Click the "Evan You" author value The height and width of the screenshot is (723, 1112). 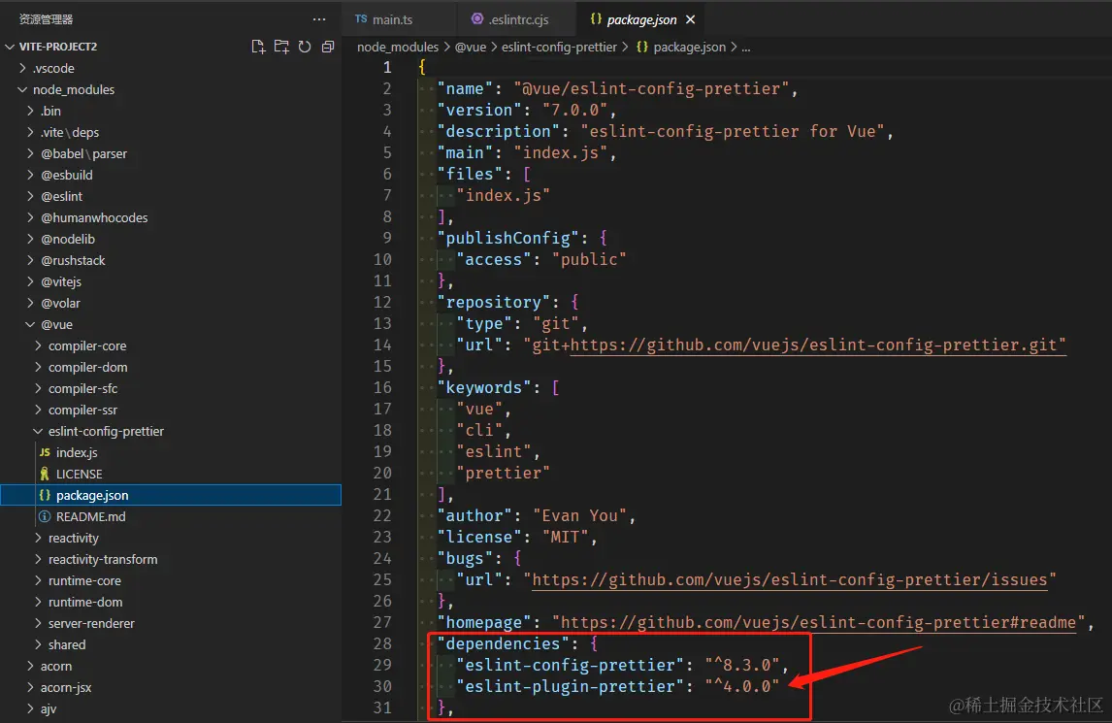coord(580,516)
